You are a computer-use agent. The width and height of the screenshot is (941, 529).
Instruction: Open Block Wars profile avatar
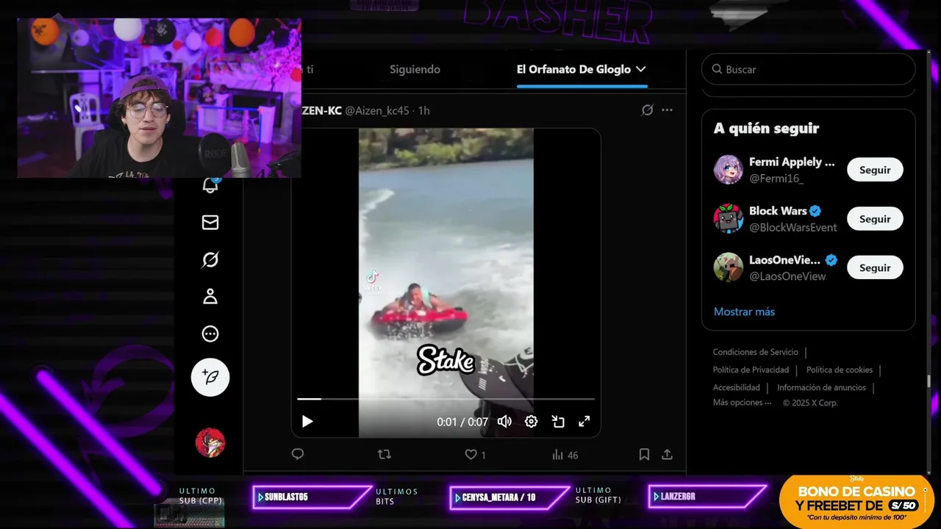point(728,219)
